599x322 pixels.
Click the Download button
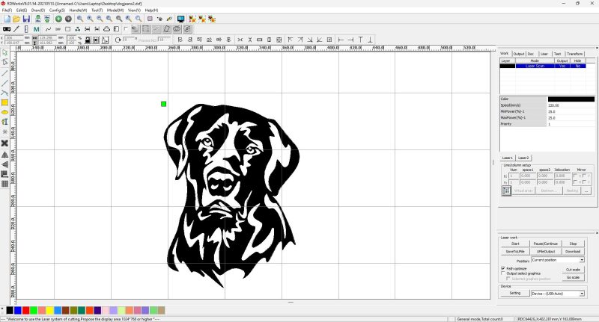click(573, 252)
